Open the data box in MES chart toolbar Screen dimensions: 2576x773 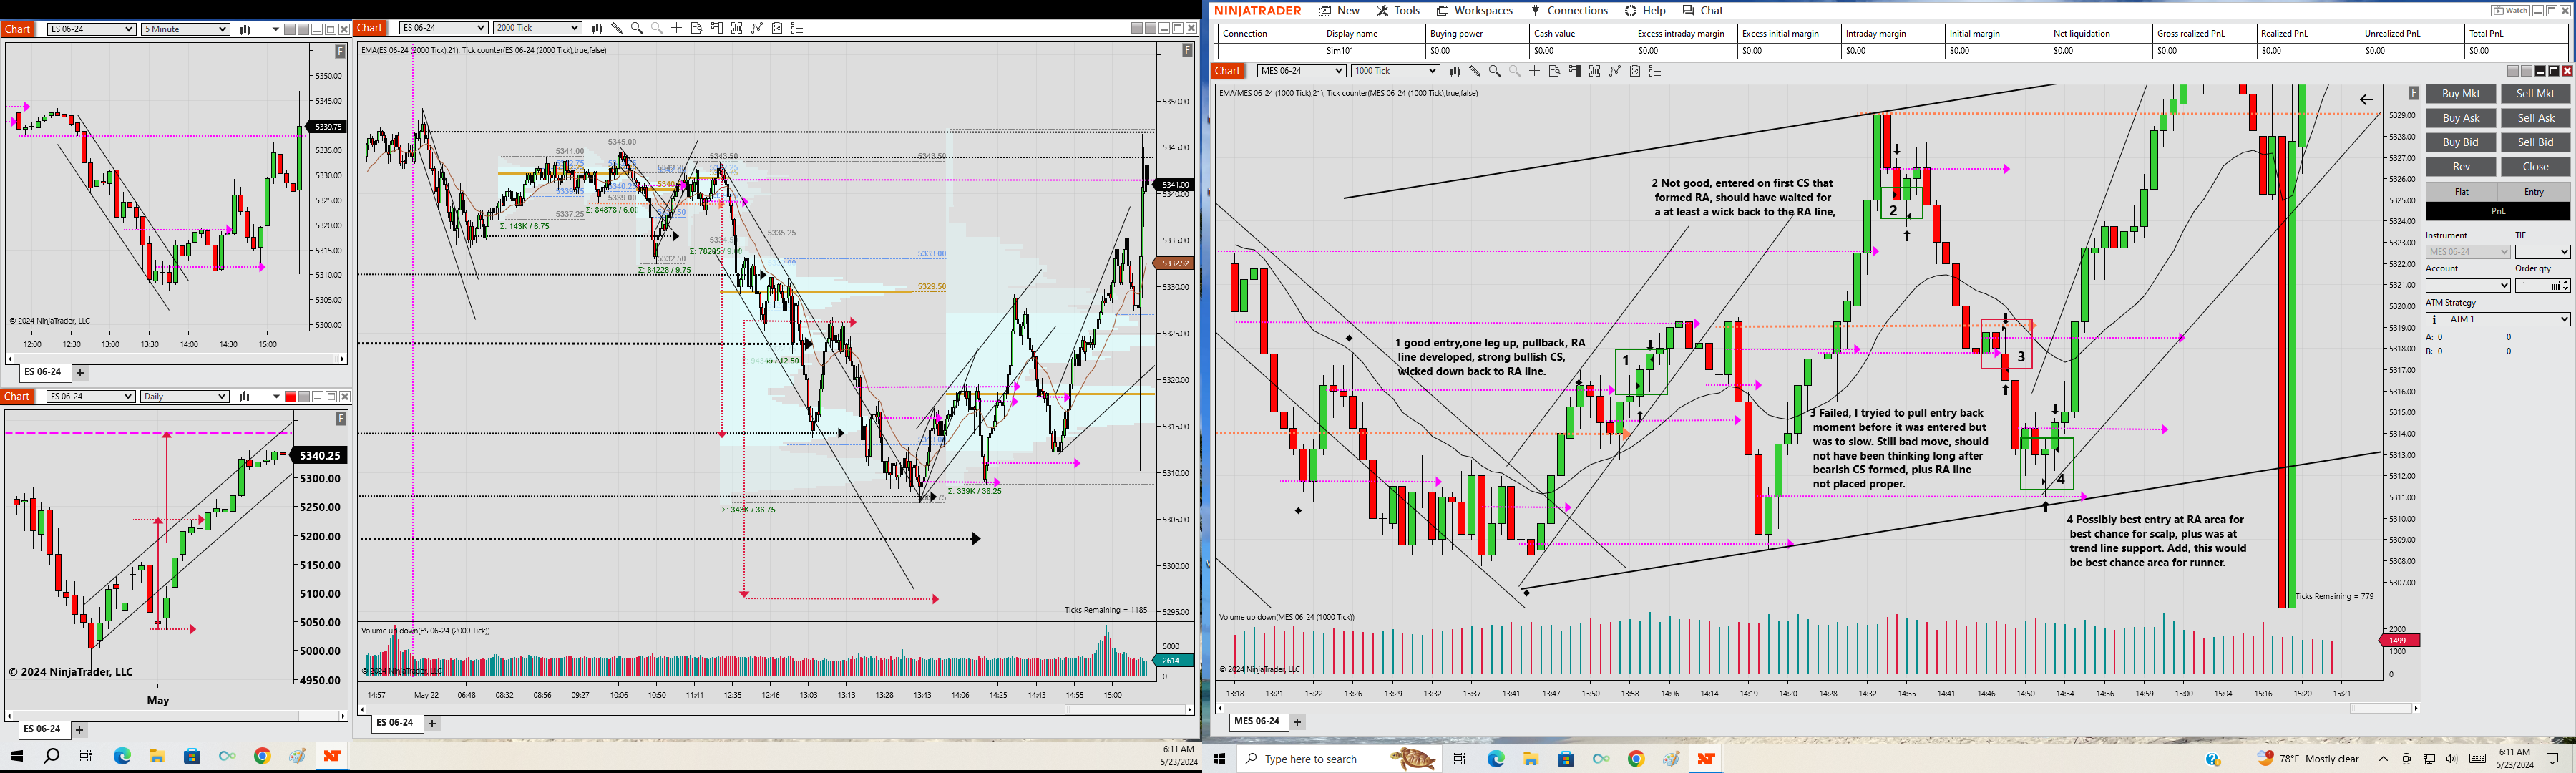[x=1554, y=71]
